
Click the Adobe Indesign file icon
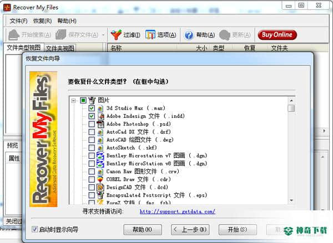click(x=100, y=116)
